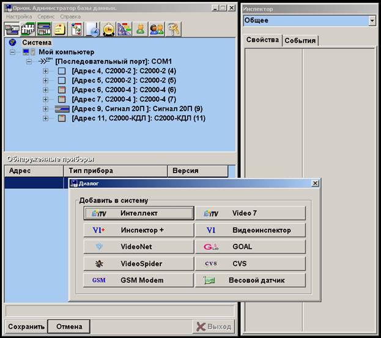Select the Система root tree item
The image size is (381, 338).
point(37,43)
